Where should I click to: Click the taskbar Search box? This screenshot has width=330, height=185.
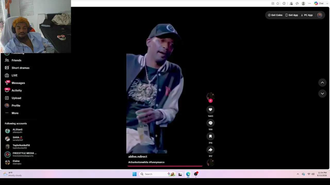click(158, 174)
